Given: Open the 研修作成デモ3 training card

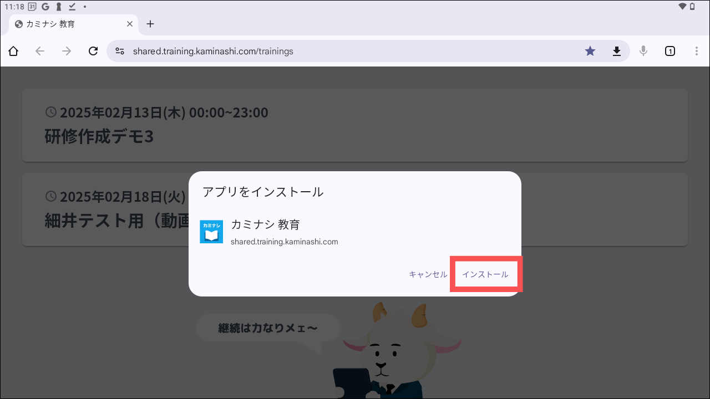Looking at the screenshot, I should click(355, 125).
